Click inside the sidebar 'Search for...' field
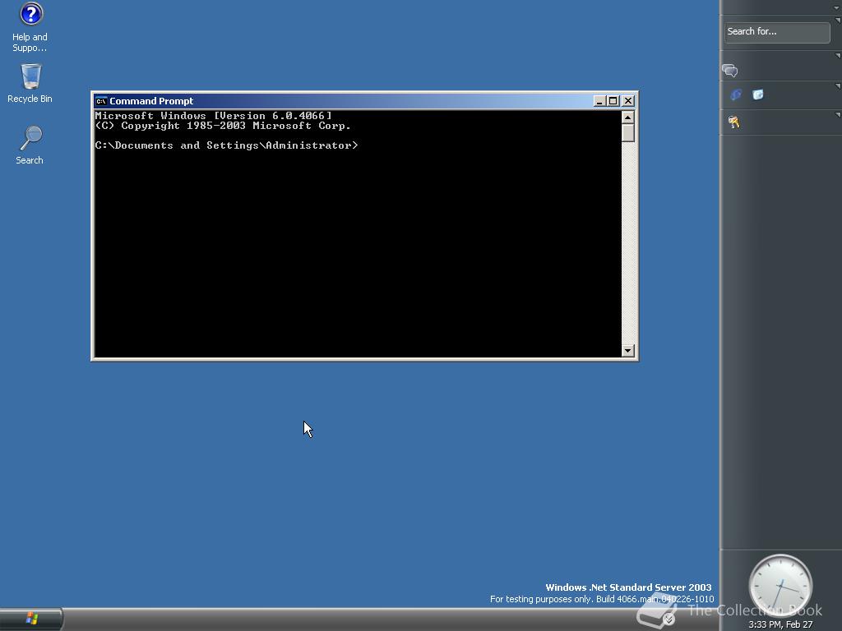 (776, 32)
